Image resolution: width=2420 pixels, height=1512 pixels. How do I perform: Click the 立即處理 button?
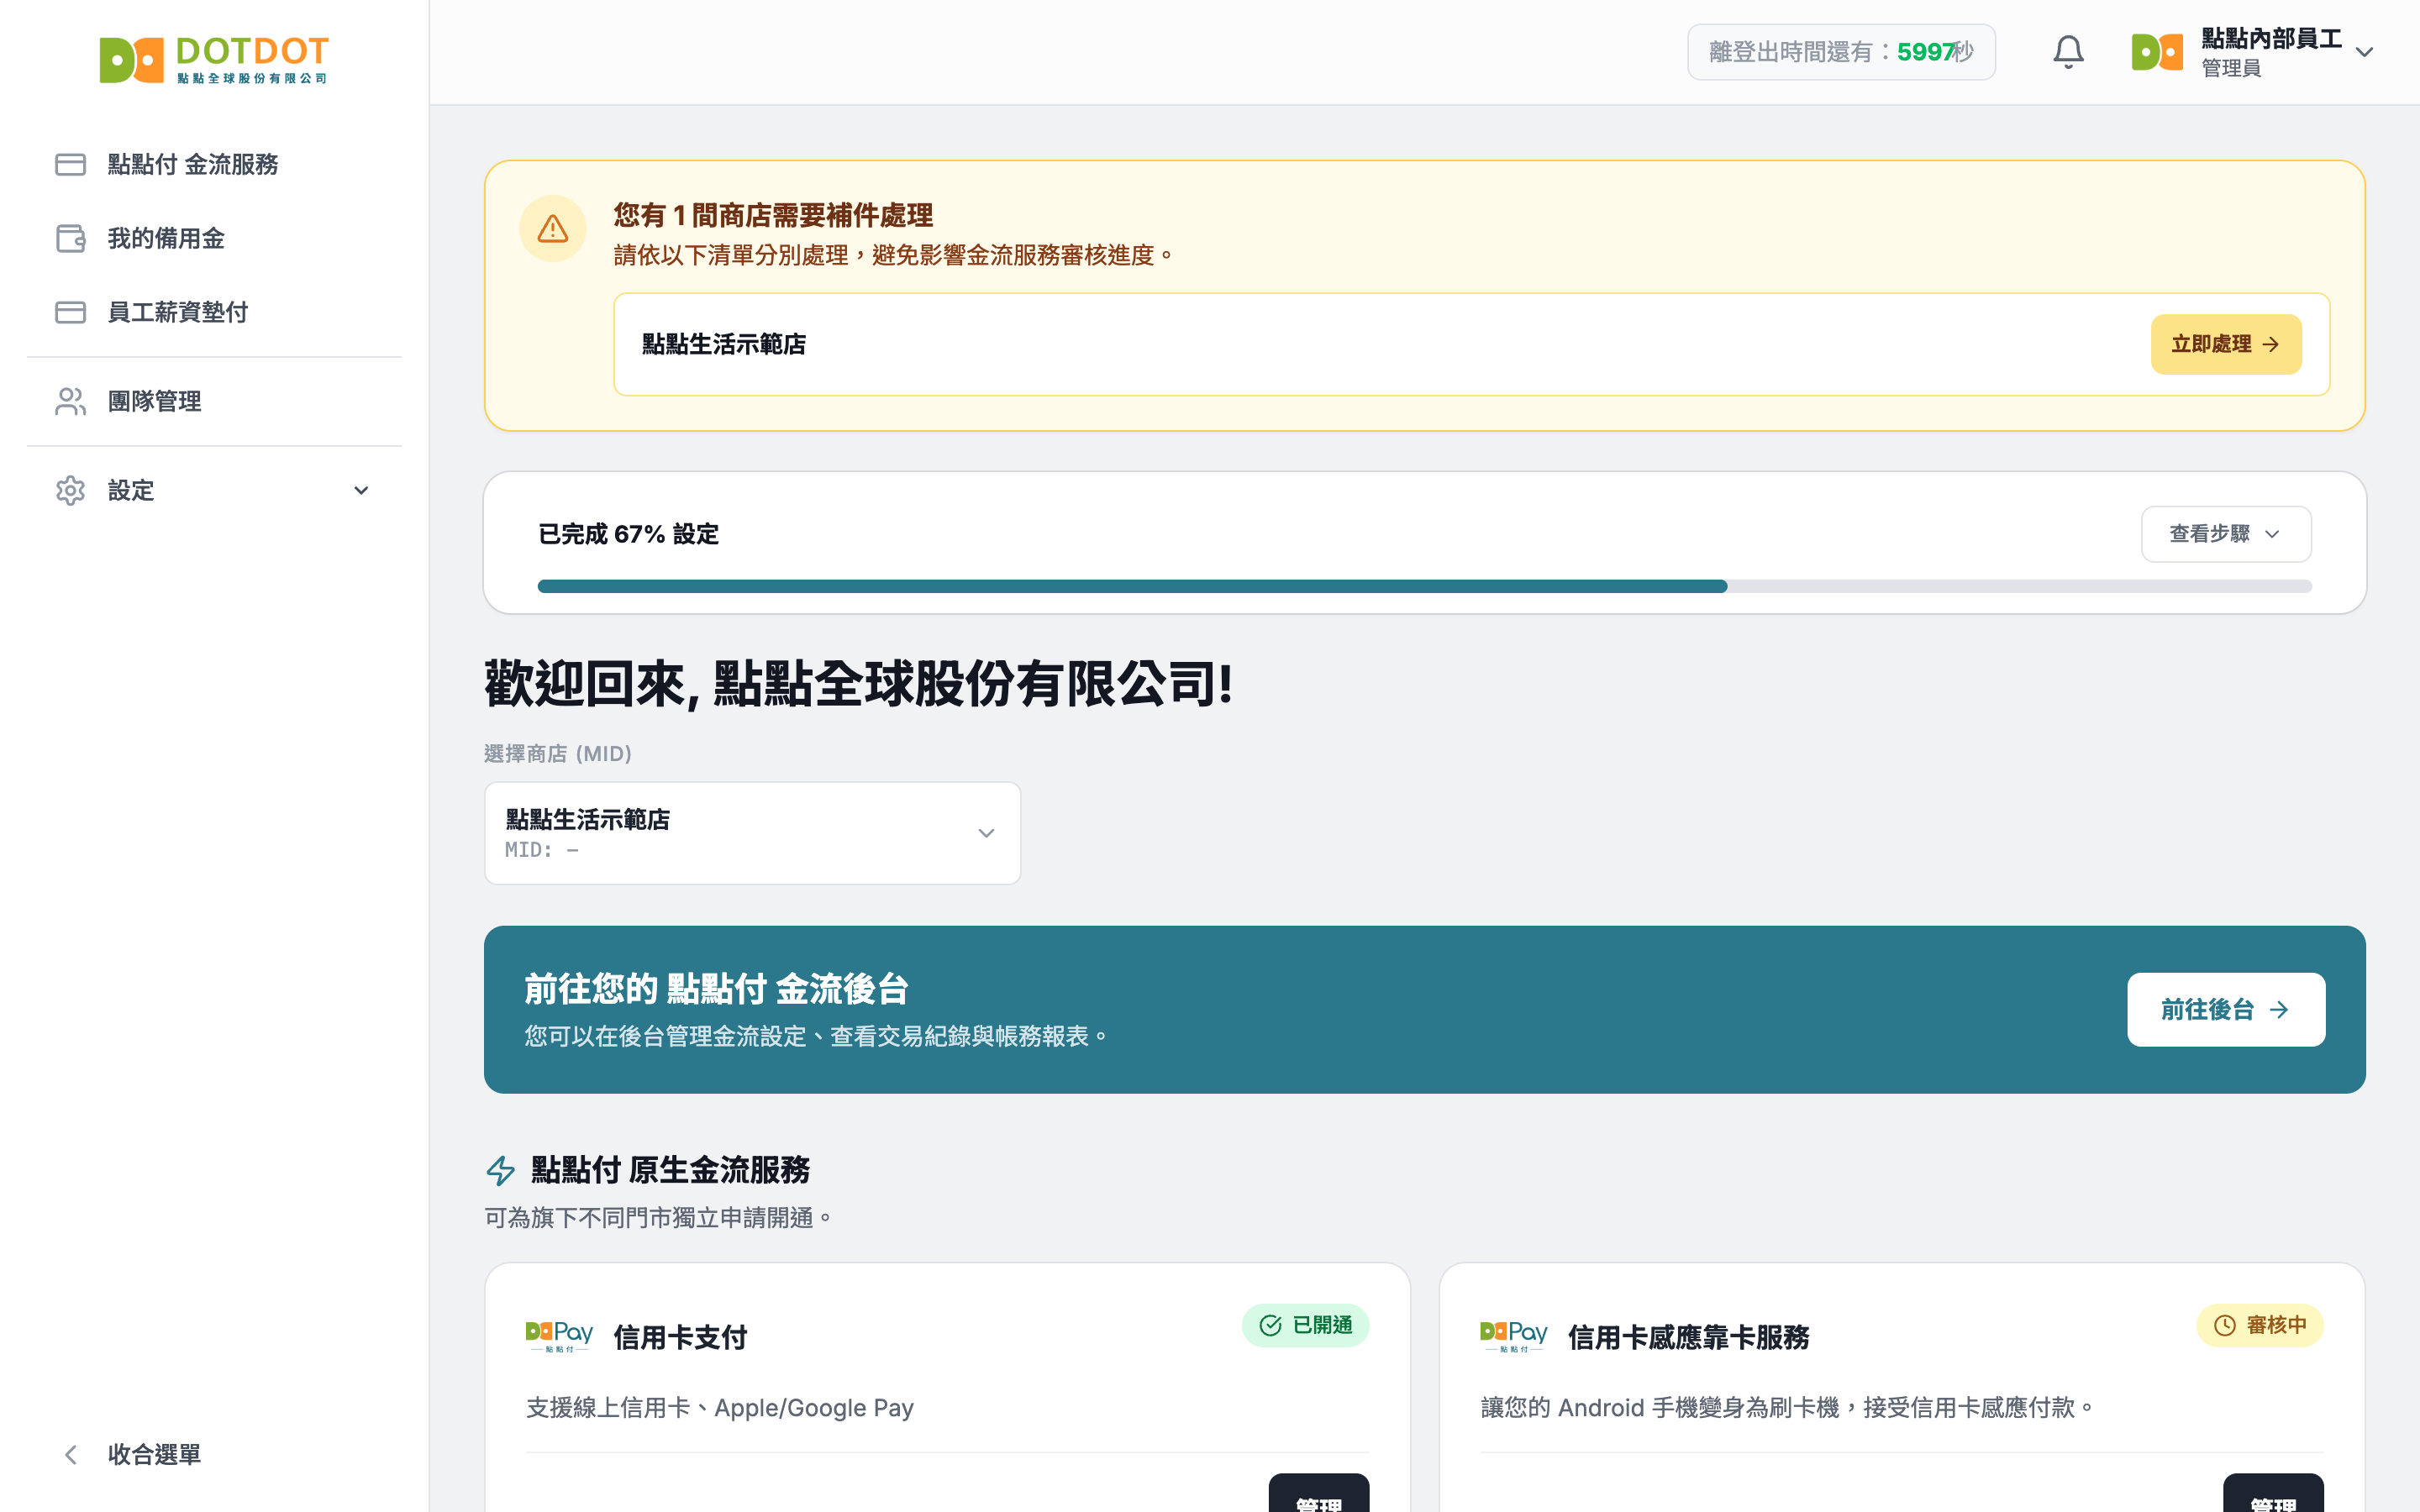(2225, 344)
